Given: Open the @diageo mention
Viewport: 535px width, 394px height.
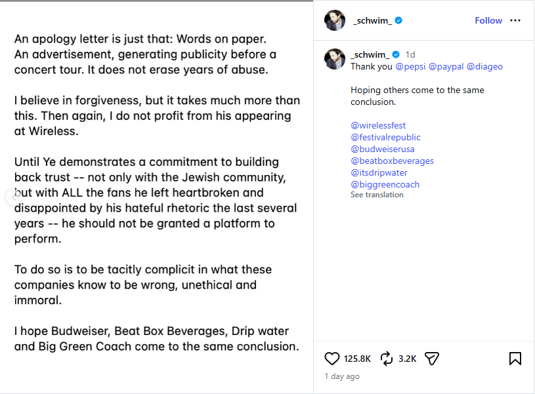Looking at the screenshot, I should (x=484, y=66).
